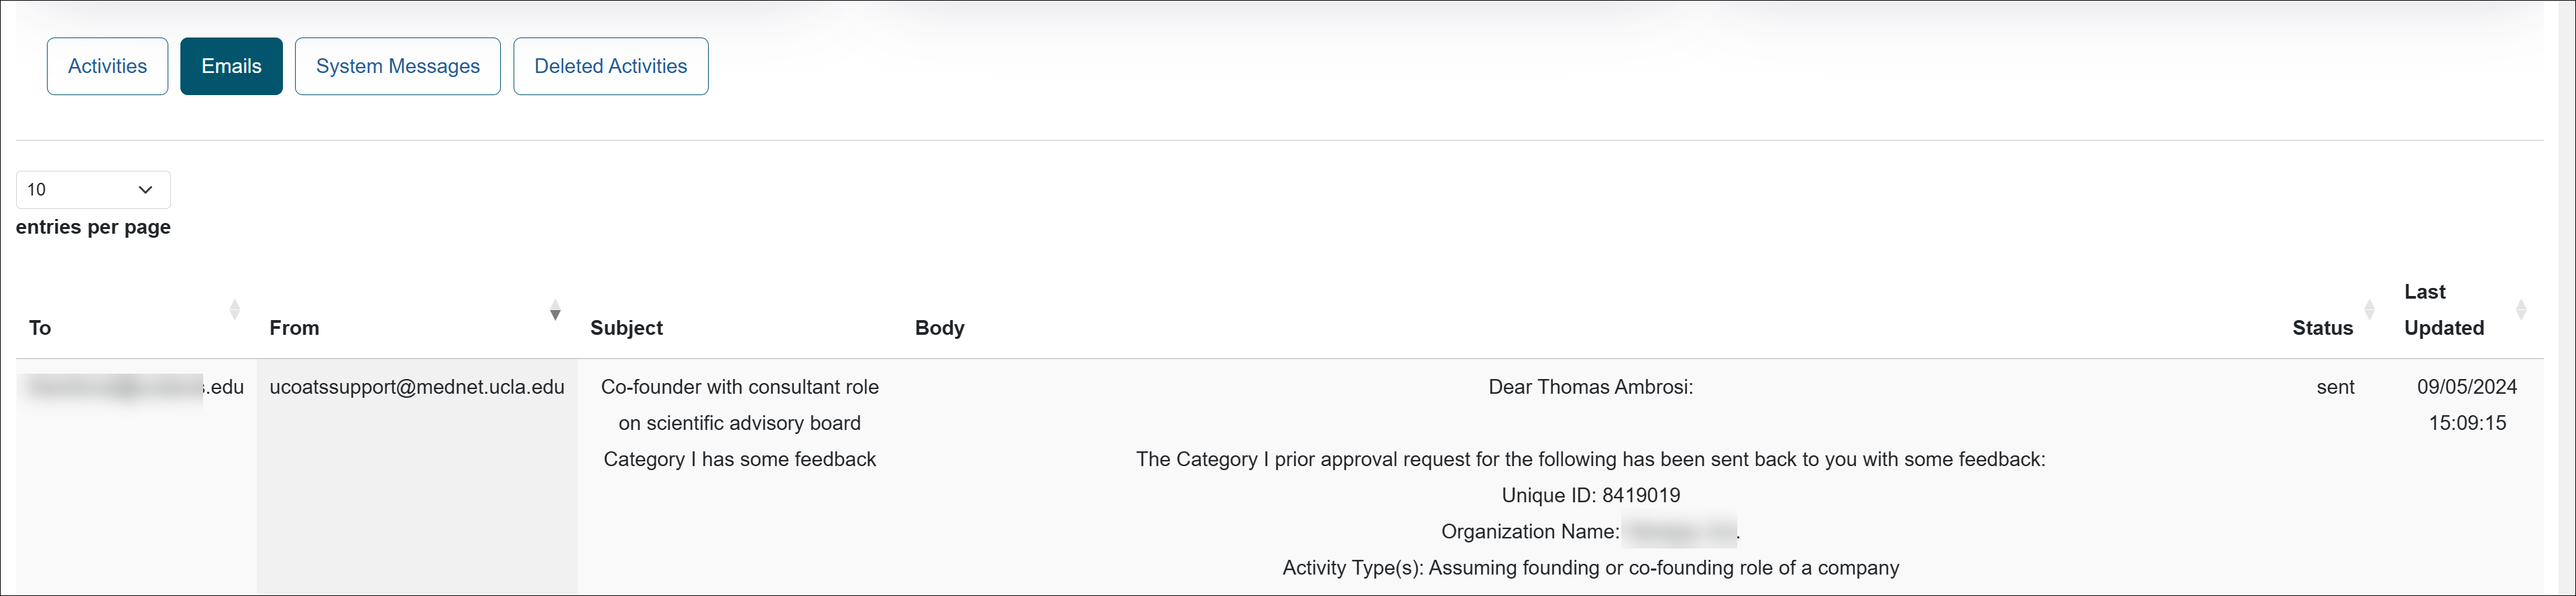Show the Deleted Activities tab
This screenshot has width=2576, height=596.
610,67
